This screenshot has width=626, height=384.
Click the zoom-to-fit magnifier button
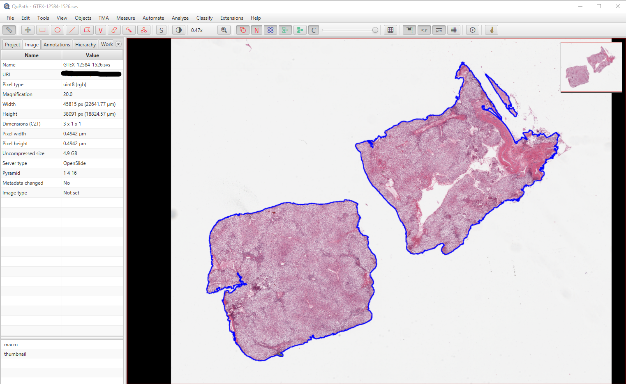(x=224, y=30)
